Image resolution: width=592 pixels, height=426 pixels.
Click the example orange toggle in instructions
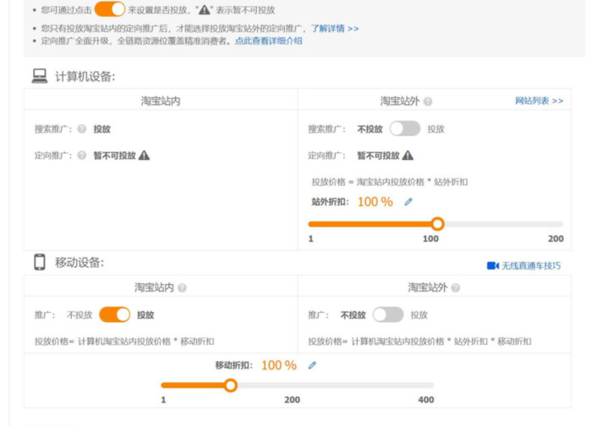[x=109, y=9]
